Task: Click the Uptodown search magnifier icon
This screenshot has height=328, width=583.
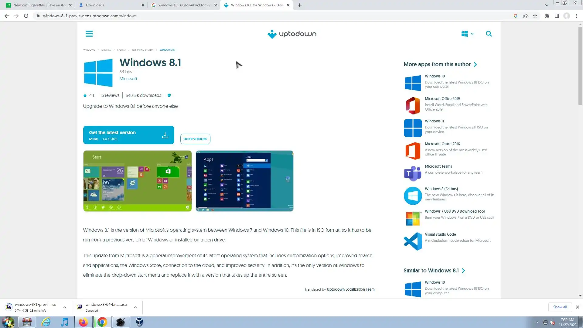Action: pyautogui.click(x=489, y=34)
